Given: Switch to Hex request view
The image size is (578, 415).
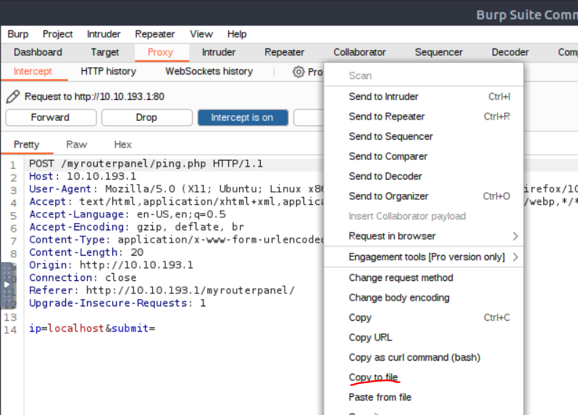Looking at the screenshot, I should 122,144.
